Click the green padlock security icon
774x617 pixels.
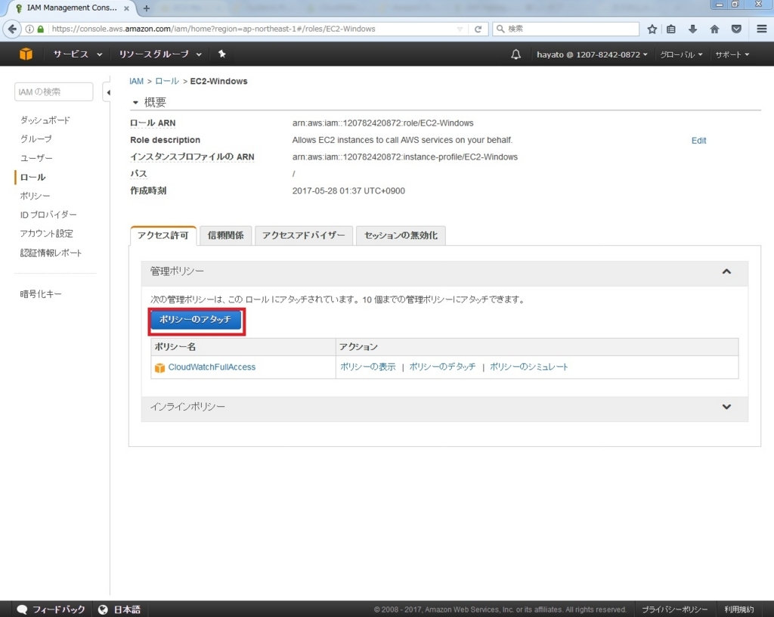tap(41, 29)
